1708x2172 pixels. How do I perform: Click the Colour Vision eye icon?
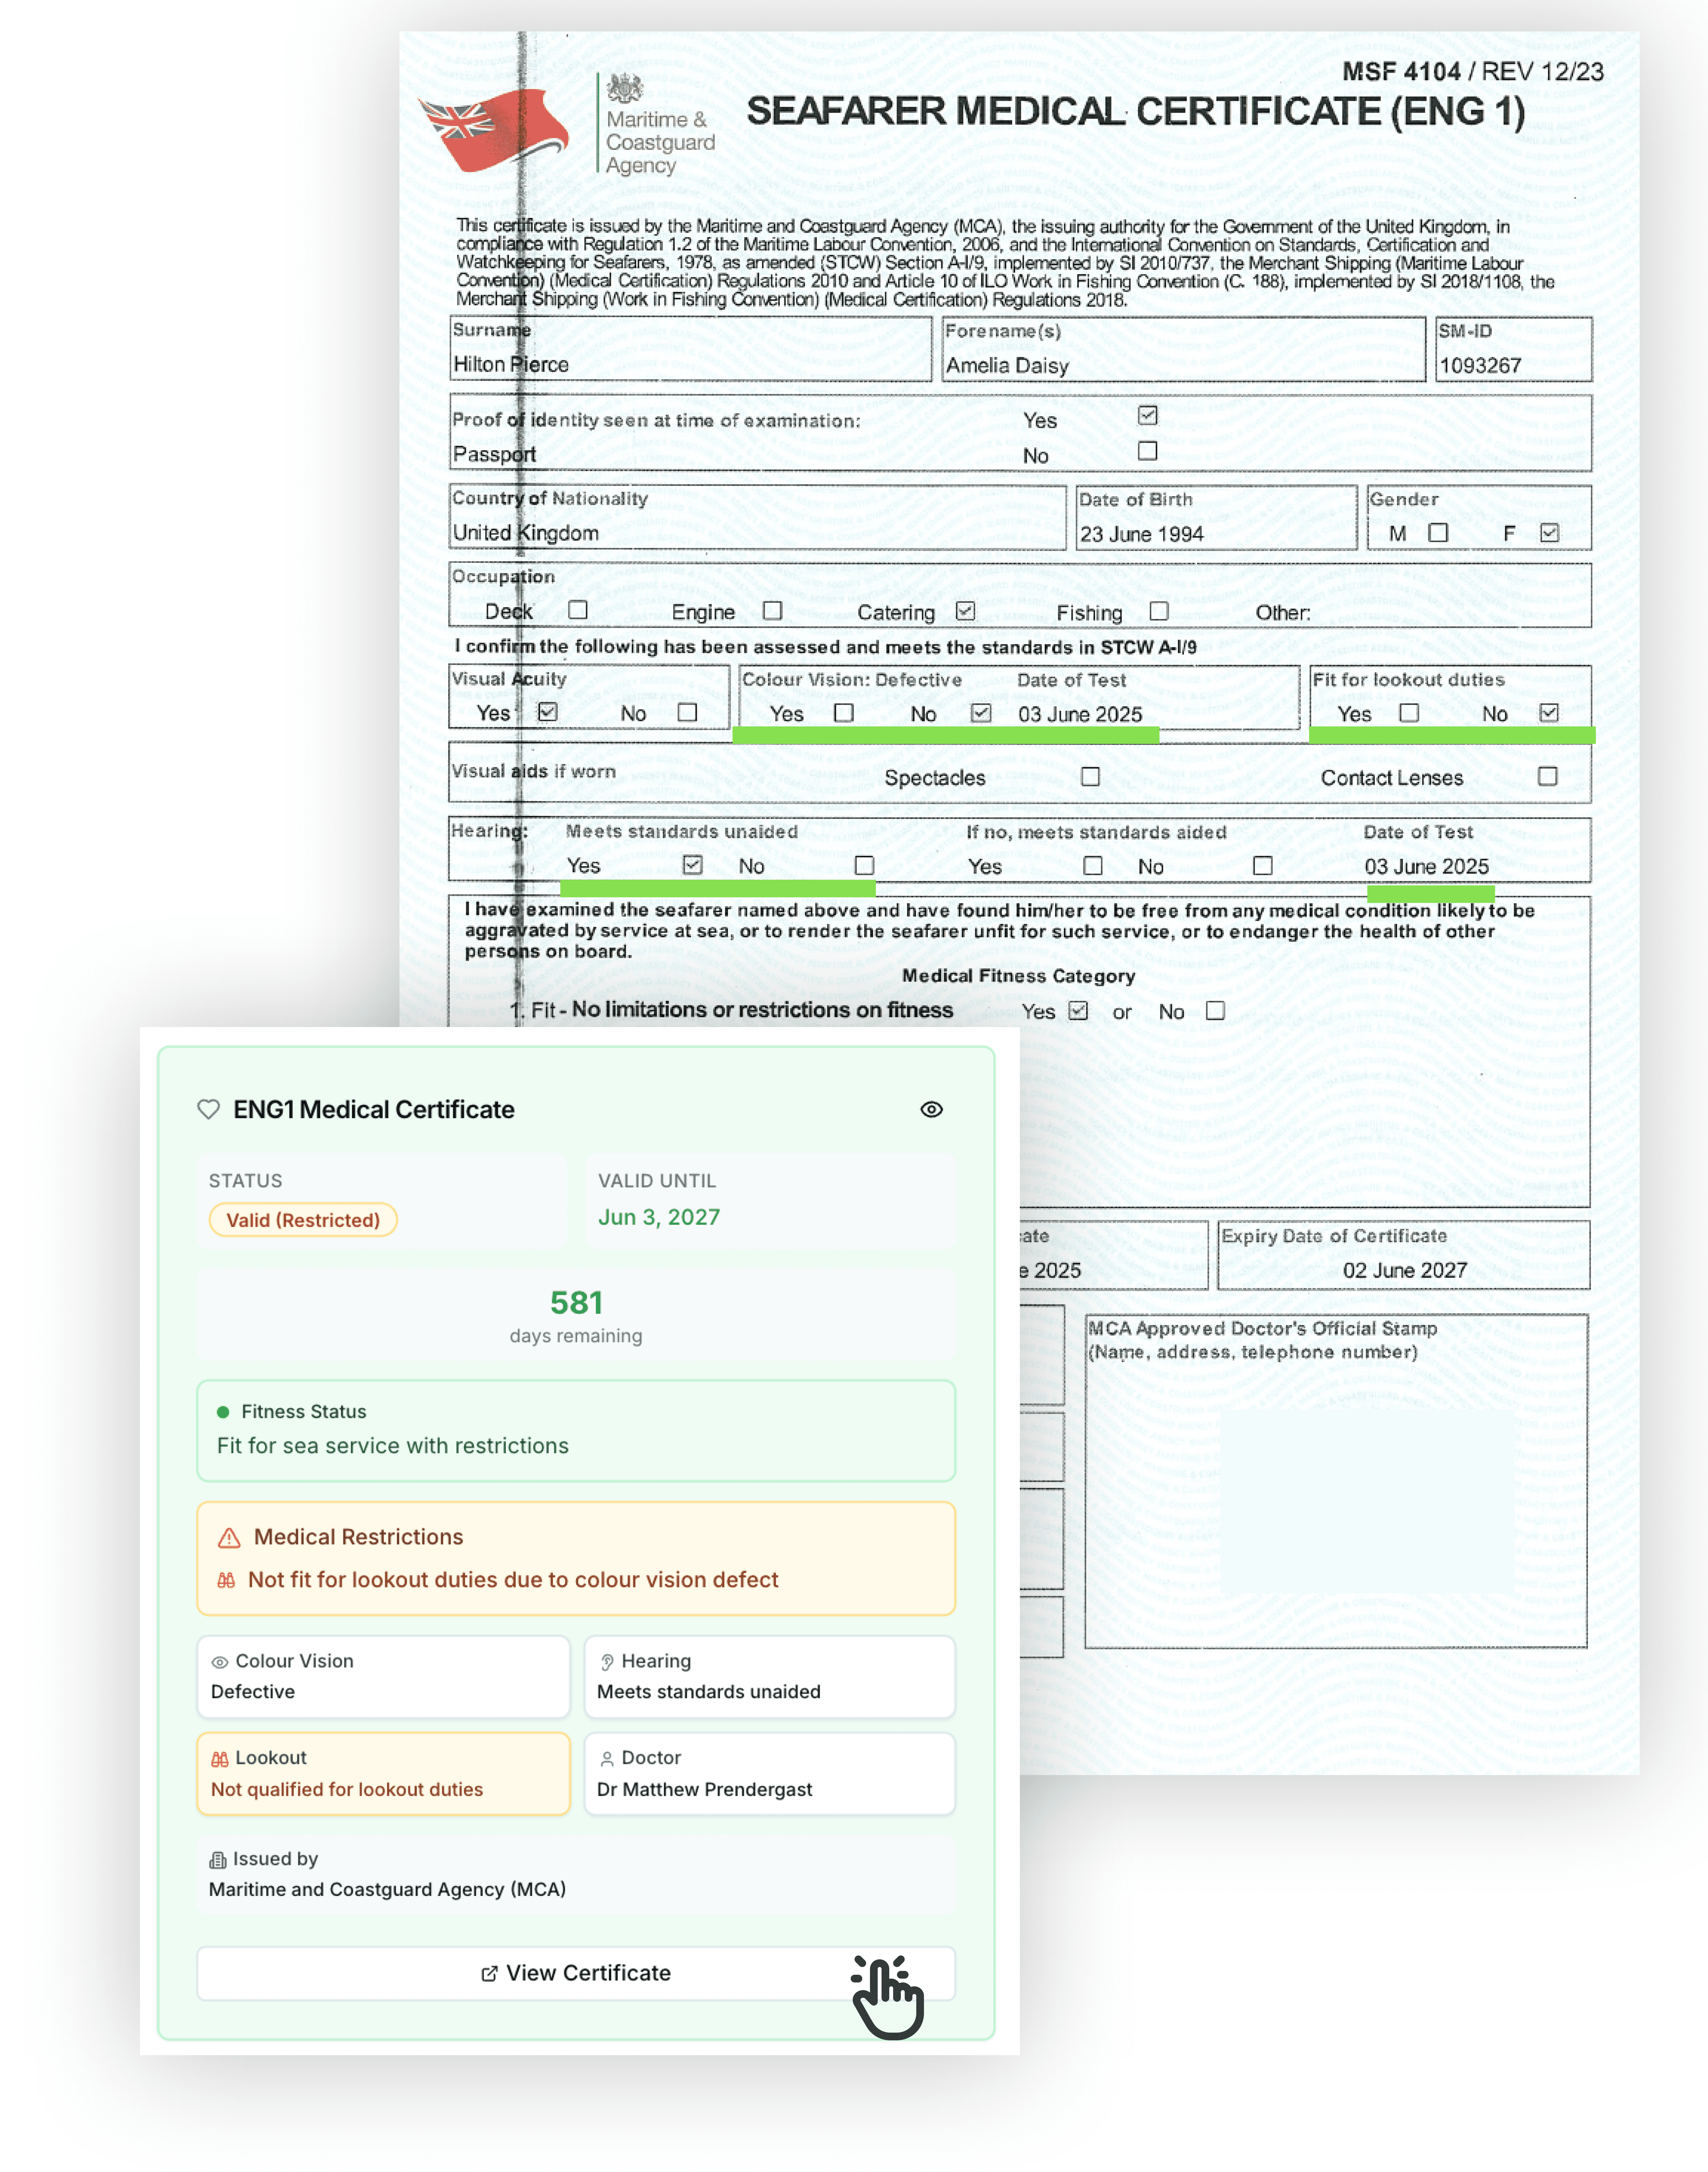[220, 1661]
